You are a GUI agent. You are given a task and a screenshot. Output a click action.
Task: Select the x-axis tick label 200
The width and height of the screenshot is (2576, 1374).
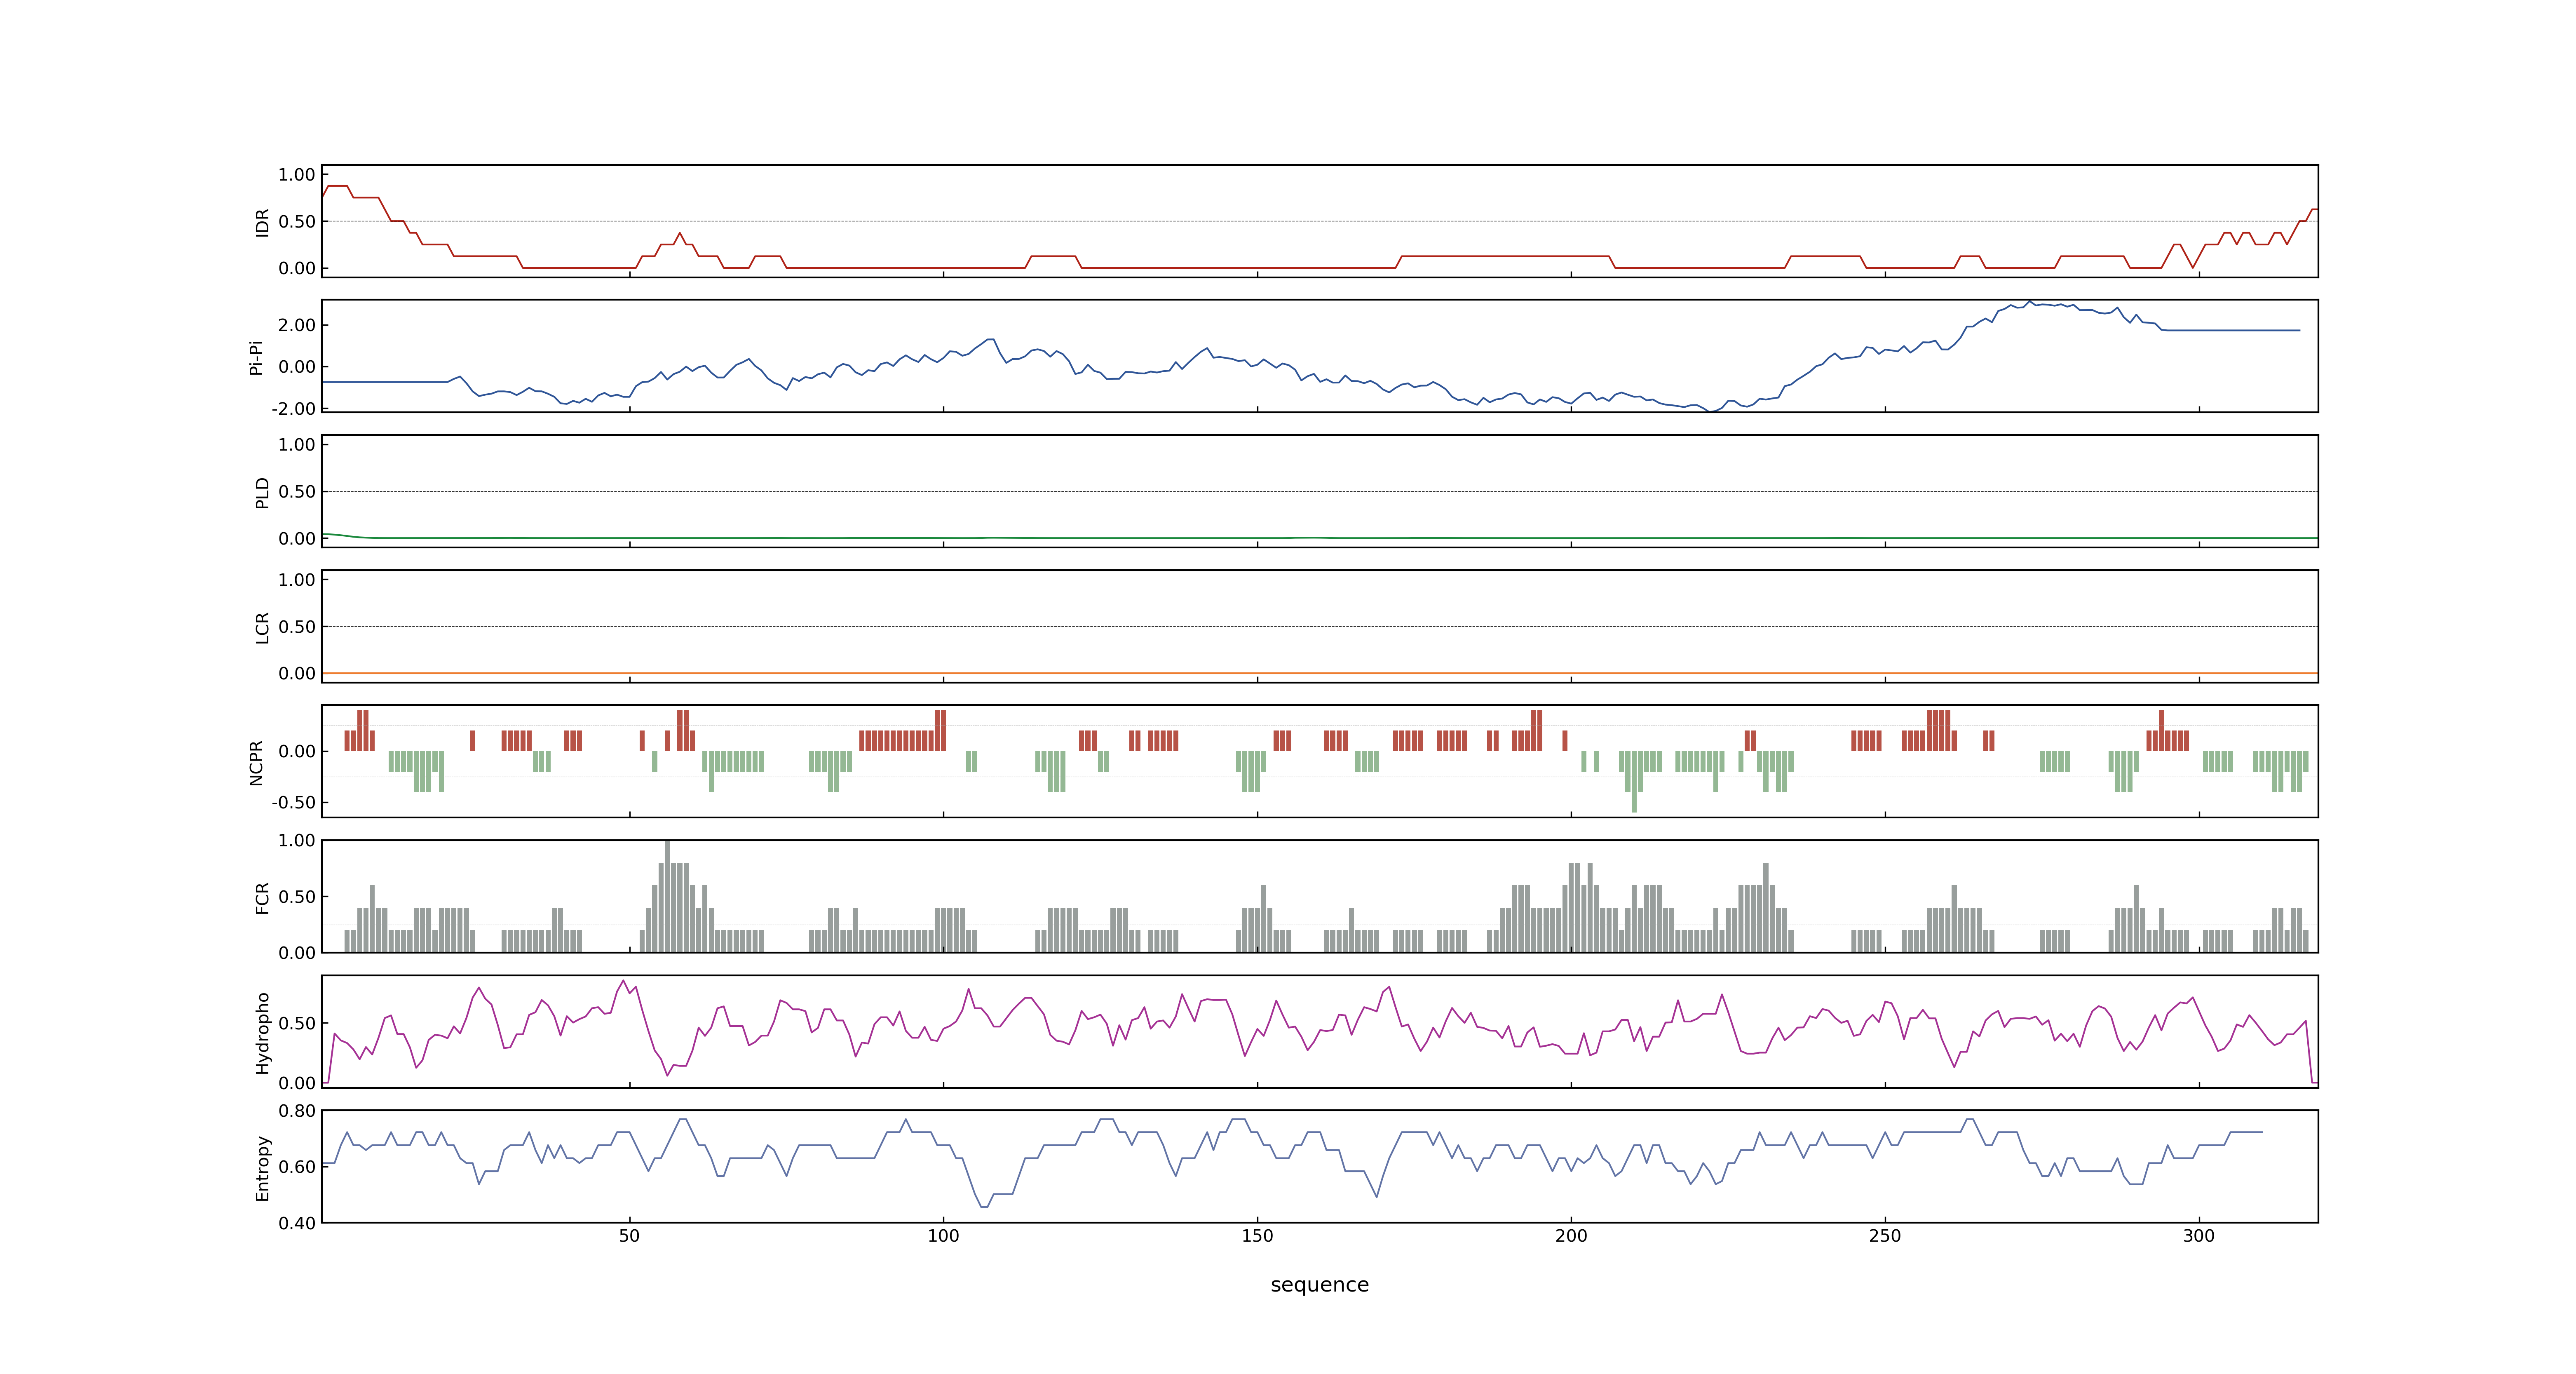[x=1571, y=1236]
